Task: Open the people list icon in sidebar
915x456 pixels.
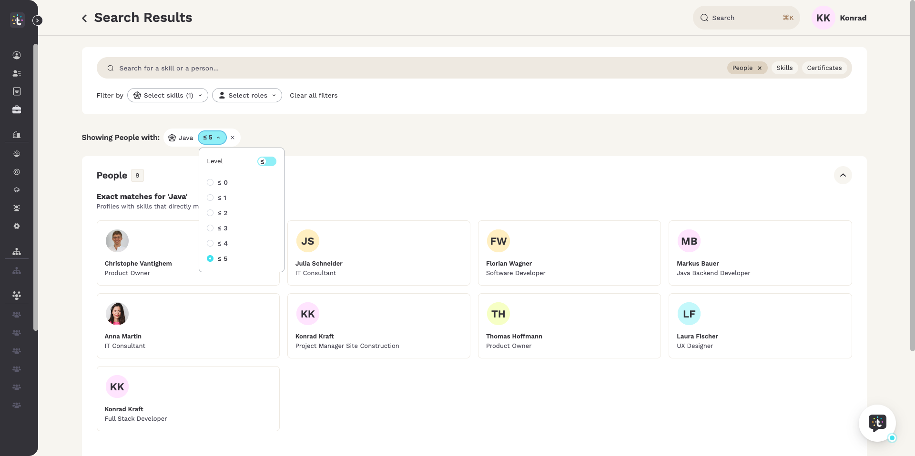Action: [x=17, y=73]
